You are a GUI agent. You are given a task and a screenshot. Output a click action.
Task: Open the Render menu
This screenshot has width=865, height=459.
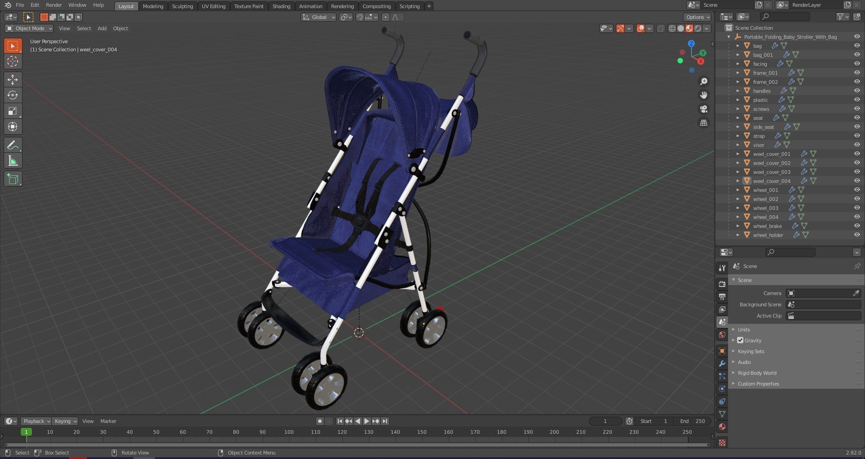54,5
